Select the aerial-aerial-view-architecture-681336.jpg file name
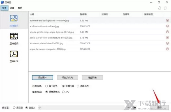 click(51, 38)
